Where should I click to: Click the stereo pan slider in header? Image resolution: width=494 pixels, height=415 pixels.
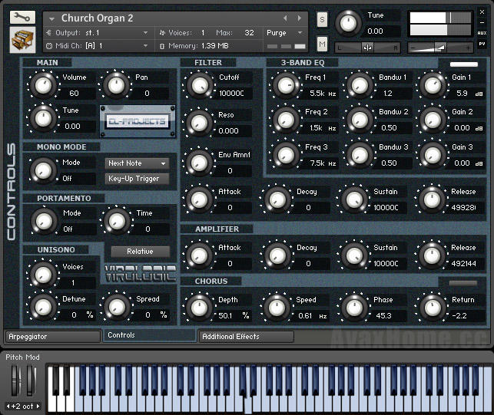click(368, 47)
